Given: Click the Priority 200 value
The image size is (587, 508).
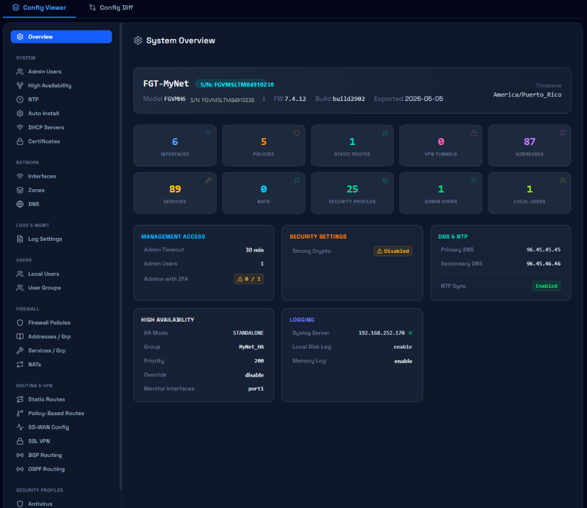Looking at the screenshot, I should [x=259, y=361].
